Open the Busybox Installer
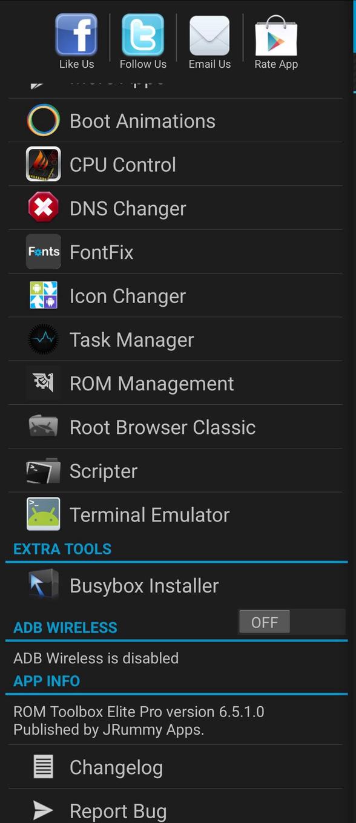The width and height of the screenshot is (356, 823). click(x=143, y=585)
